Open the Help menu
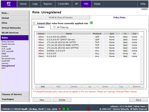The height and width of the screenshot is (112, 149). click(143, 4)
